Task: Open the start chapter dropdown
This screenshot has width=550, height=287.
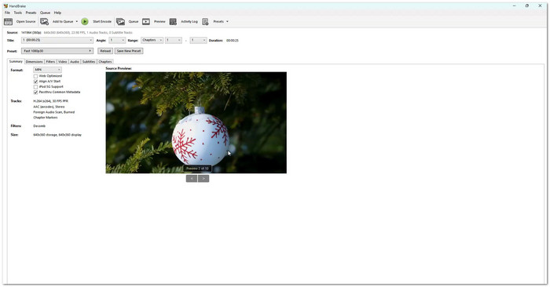Action: click(x=174, y=40)
